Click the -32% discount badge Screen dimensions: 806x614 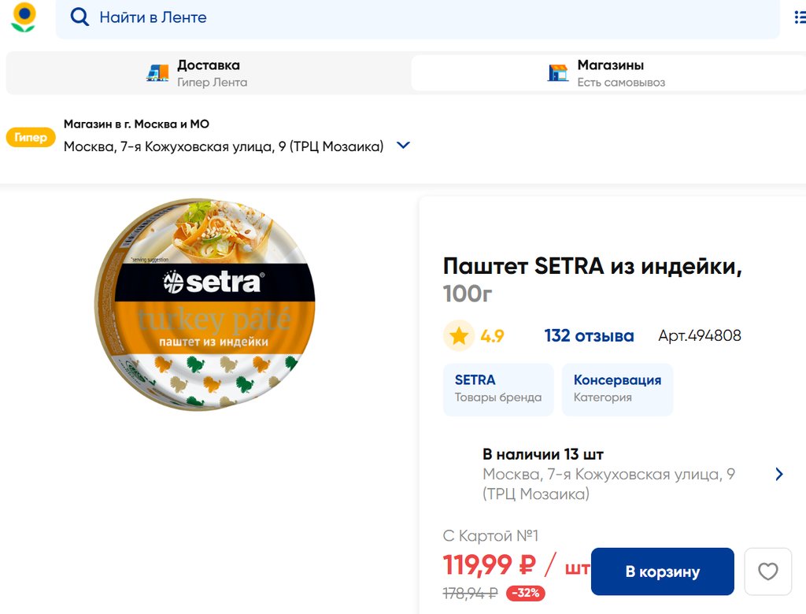click(525, 593)
